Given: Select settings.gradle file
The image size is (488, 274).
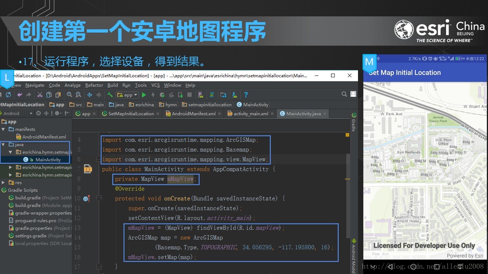Looking at the screenshot, I should tap(40, 236).
